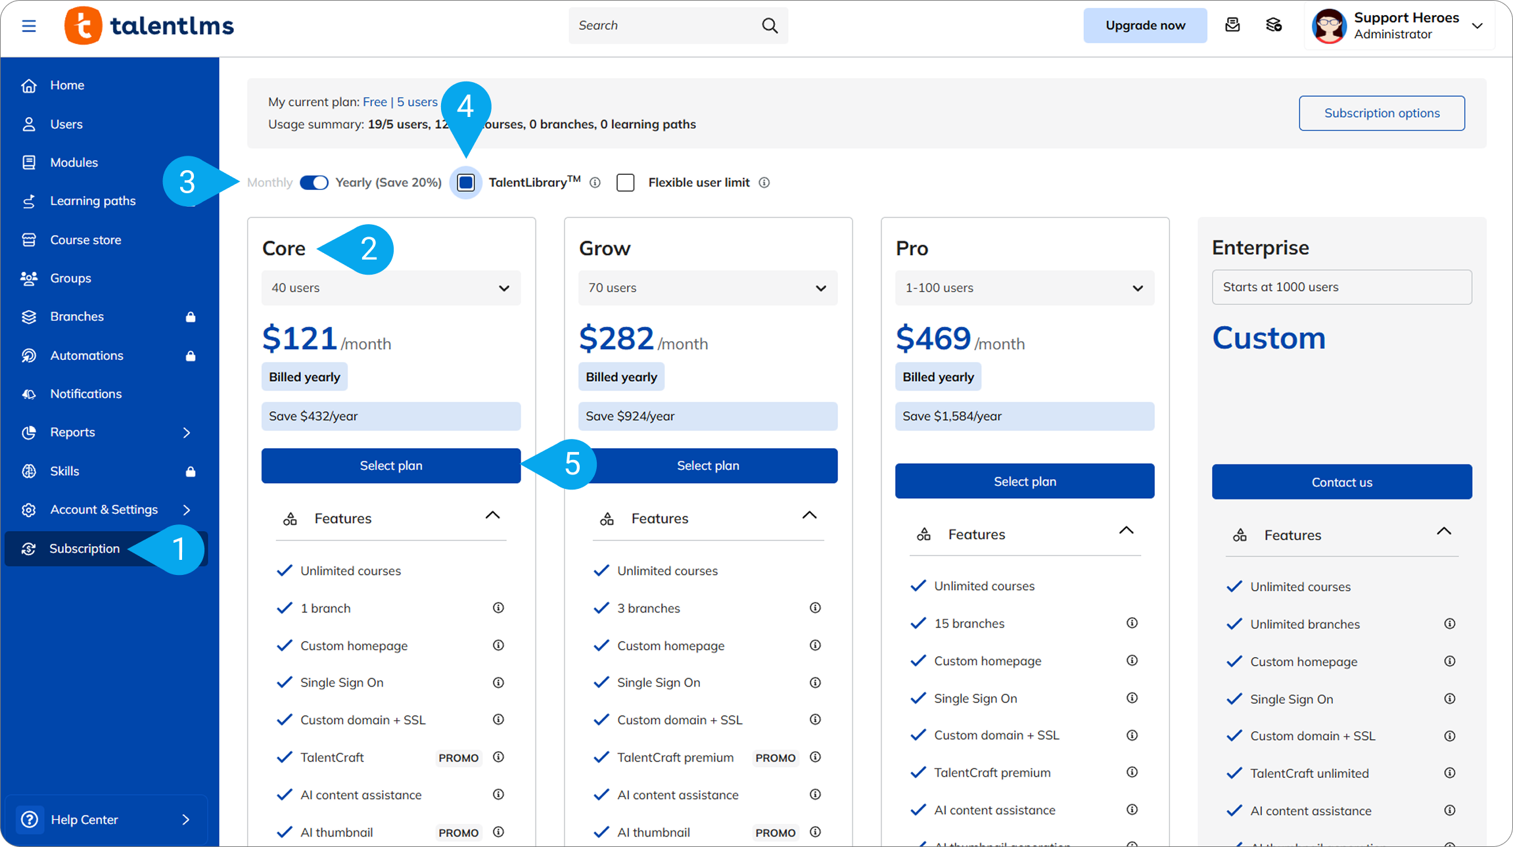Click info icon beside TalentCraft premium in Pro
The width and height of the screenshot is (1513, 847).
1132,772
